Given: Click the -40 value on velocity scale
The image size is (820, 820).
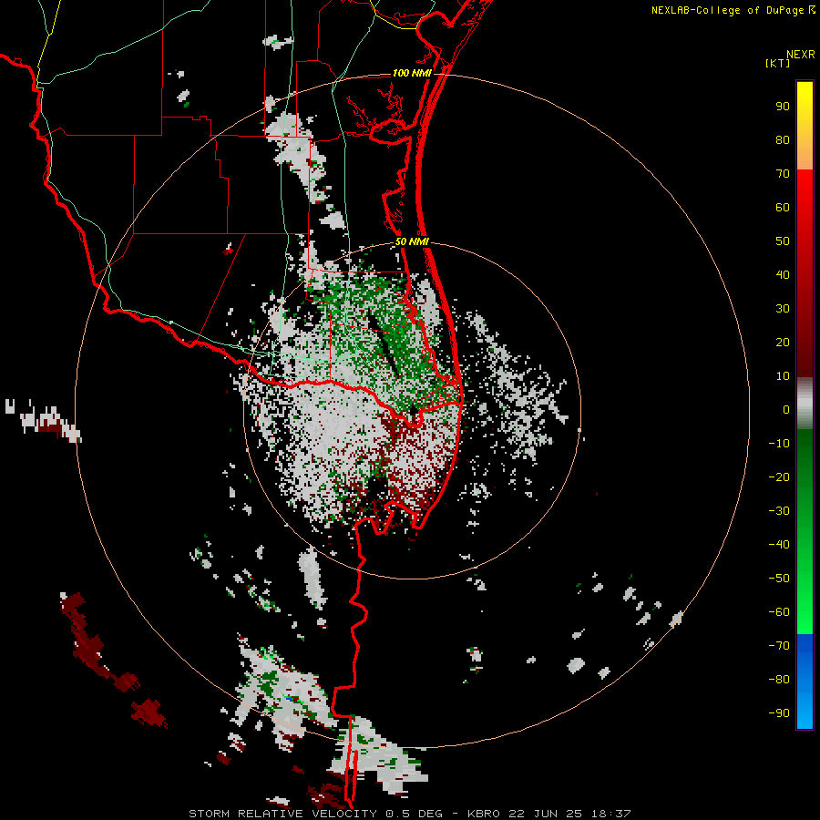Looking at the screenshot, I should pyautogui.click(x=779, y=545).
